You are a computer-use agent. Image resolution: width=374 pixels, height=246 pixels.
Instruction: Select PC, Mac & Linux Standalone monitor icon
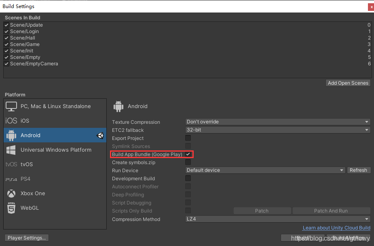11,106
